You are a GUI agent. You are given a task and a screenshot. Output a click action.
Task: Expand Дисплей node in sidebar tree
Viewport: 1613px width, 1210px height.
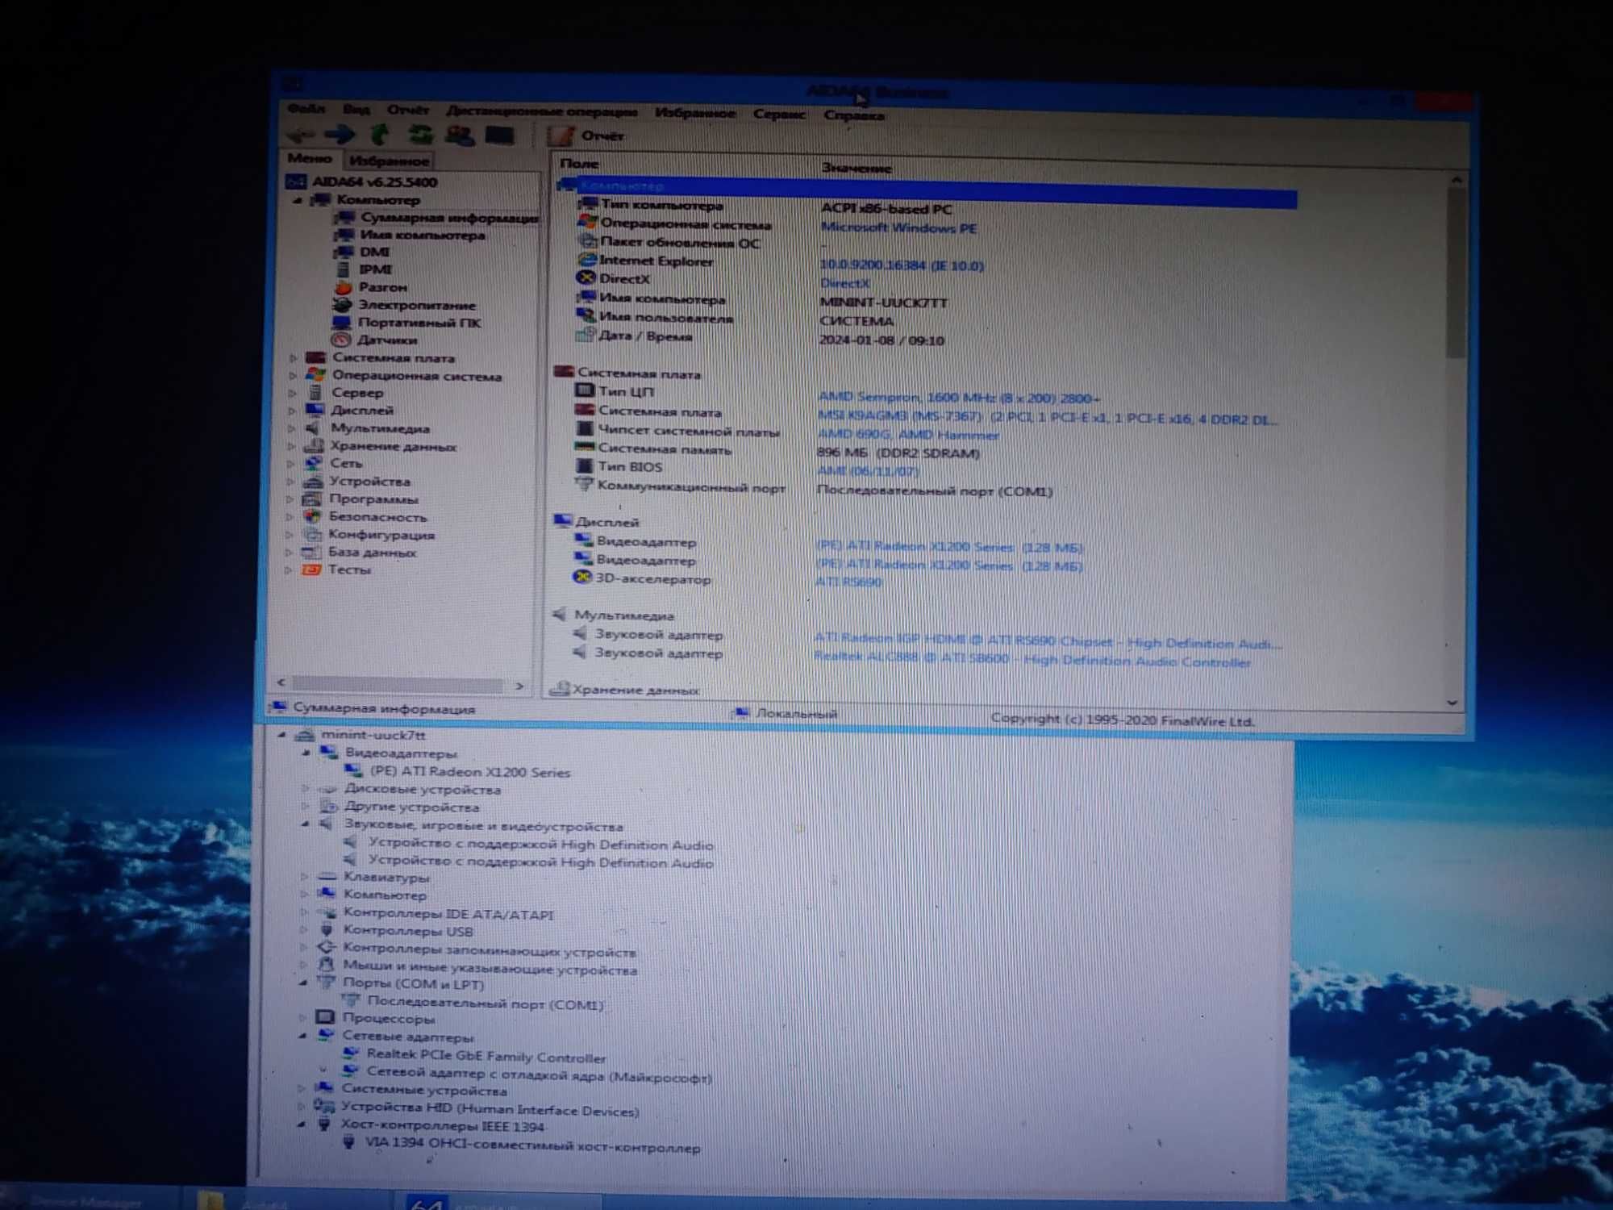coord(292,411)
